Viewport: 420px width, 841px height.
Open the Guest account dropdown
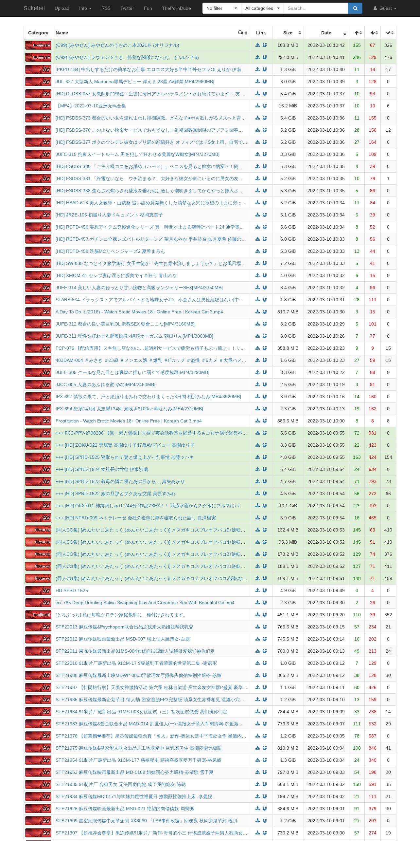click(385, 8)
